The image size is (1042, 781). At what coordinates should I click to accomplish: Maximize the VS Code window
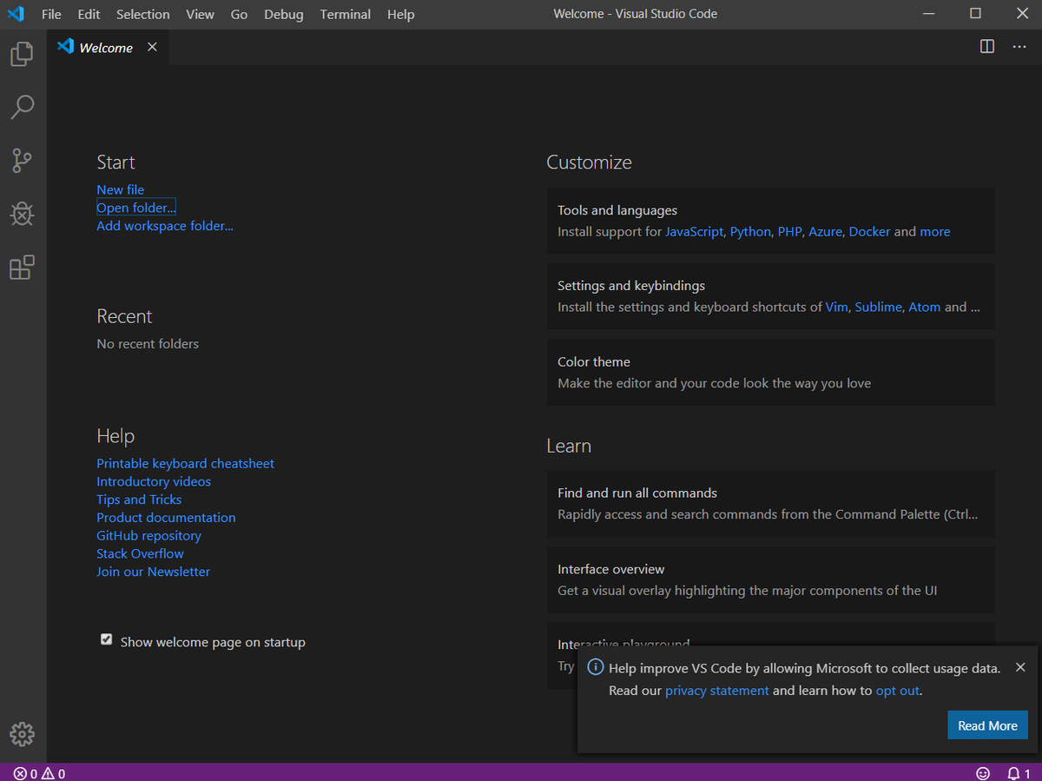pos(975,14)
